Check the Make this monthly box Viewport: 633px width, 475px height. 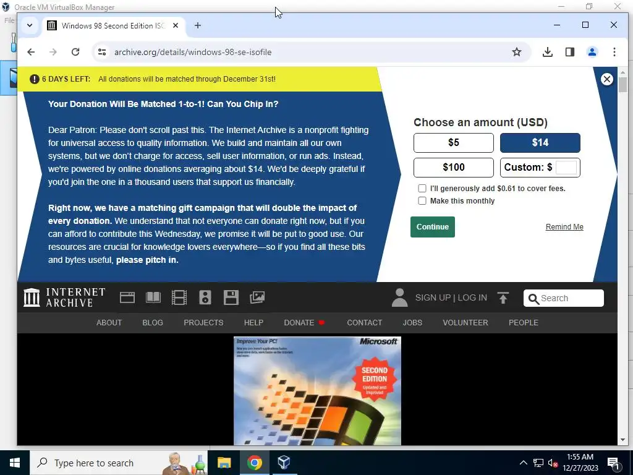[x=422, y=201]
